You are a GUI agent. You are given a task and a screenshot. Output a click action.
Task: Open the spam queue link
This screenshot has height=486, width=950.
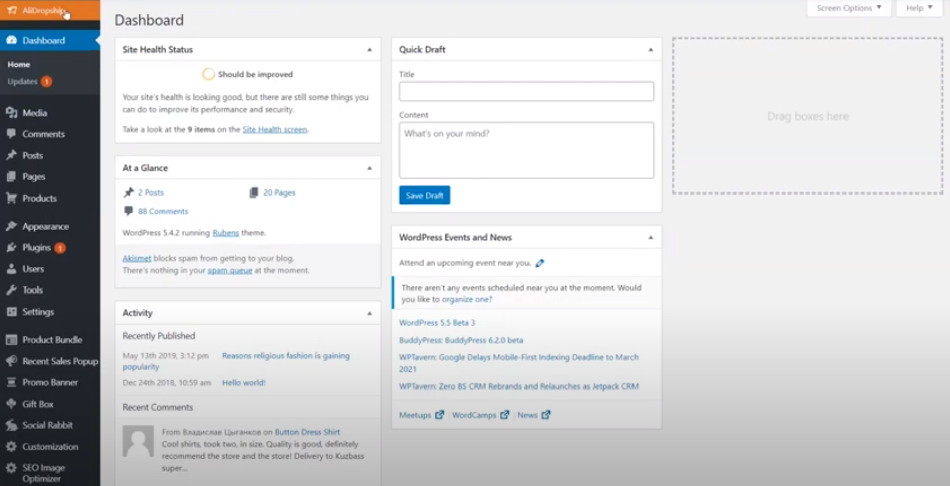230,270
